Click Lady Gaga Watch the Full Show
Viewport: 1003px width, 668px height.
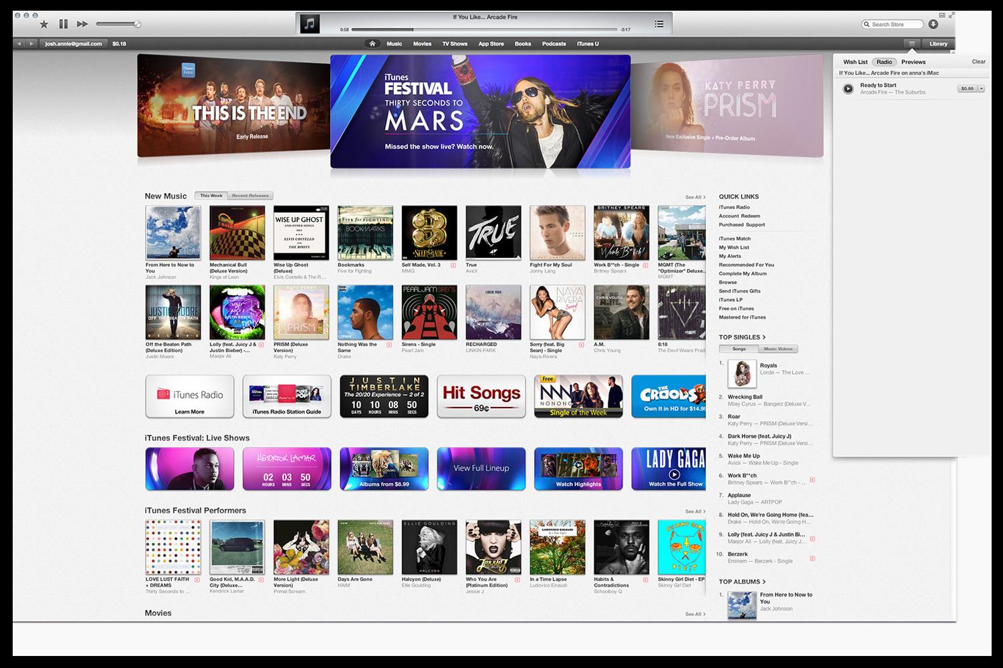click(x=669, y=469)
